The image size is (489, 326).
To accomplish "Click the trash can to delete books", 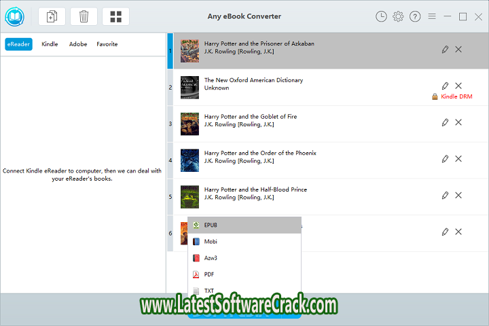I will tap(84, 16).
